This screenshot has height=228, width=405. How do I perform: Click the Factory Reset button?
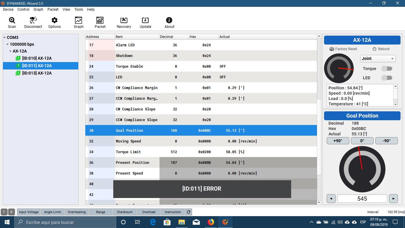click(343, 49)
